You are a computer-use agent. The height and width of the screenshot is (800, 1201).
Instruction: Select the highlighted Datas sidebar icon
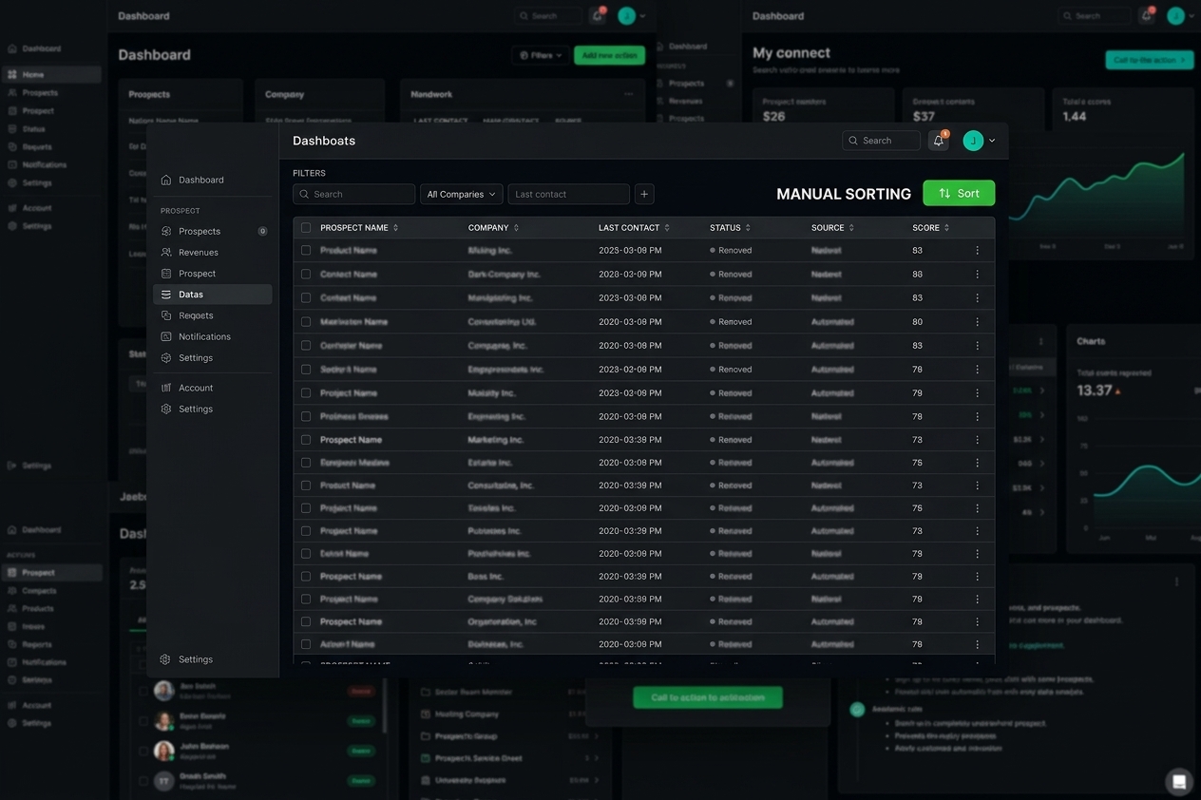tap(166, 295)
